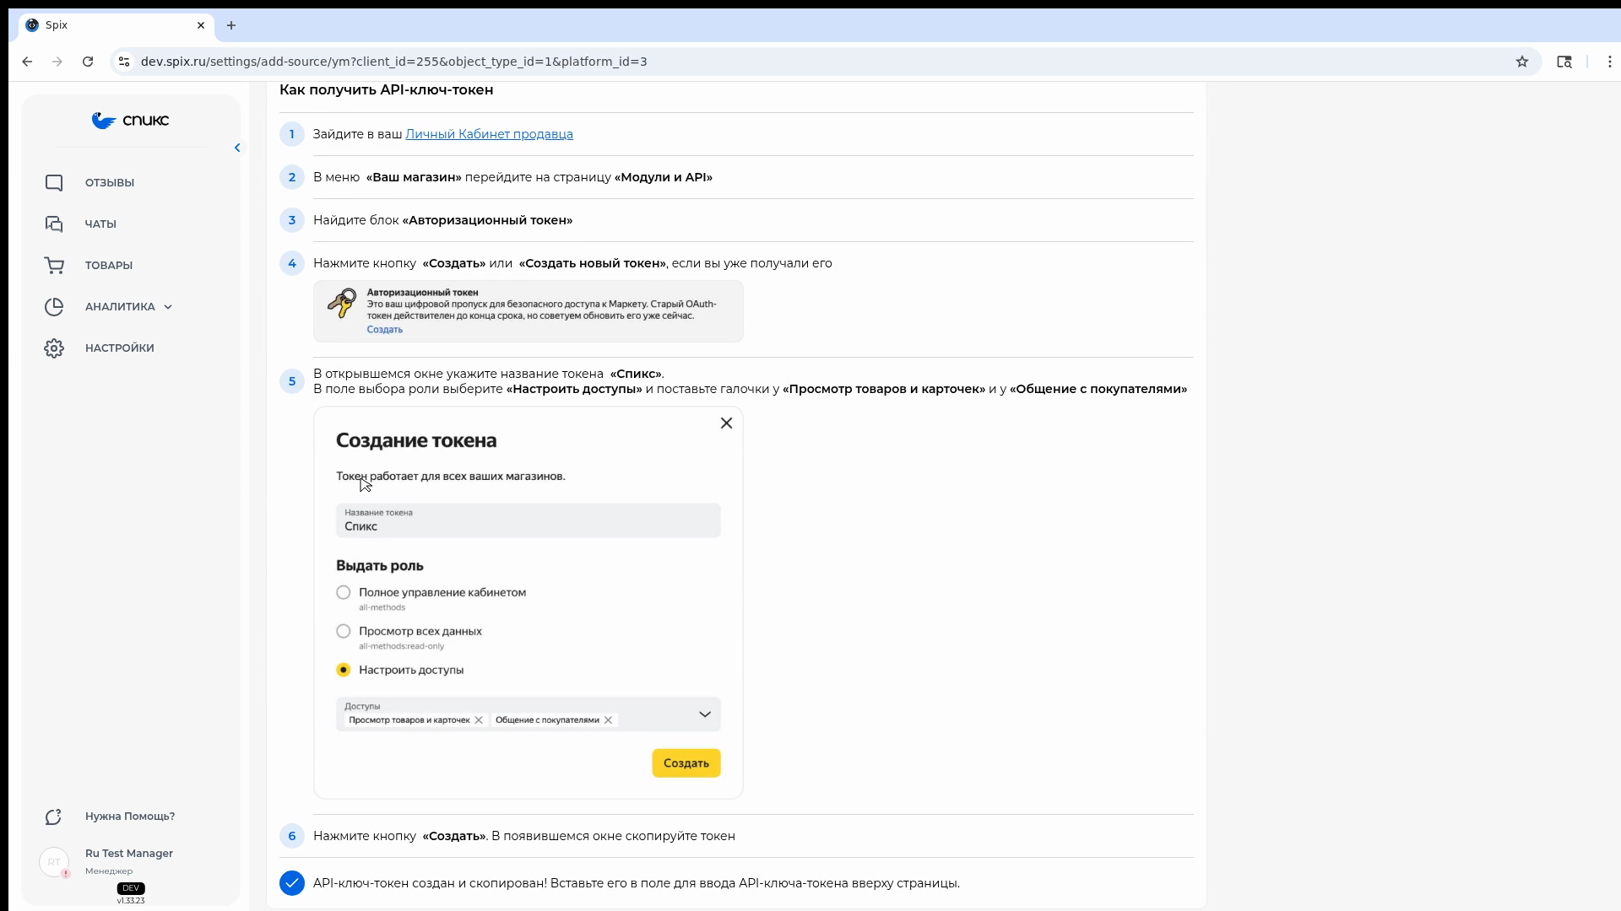Click the RT user avatar

pyautogui.click(x=55, y=862)
